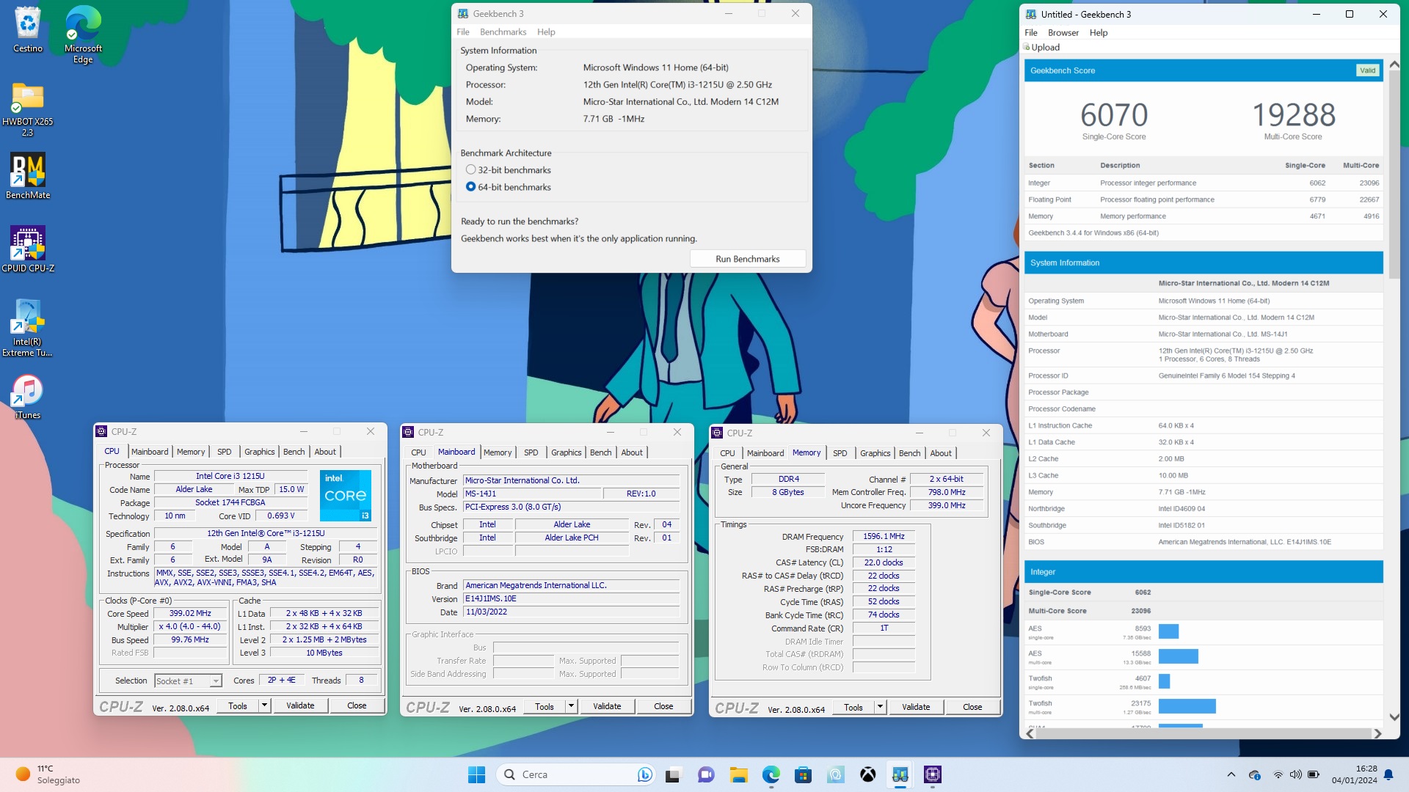Click the clock showing 16:28 04/01/2024
This screenshot has width=1409, height=792.
tap(1354, 774)
